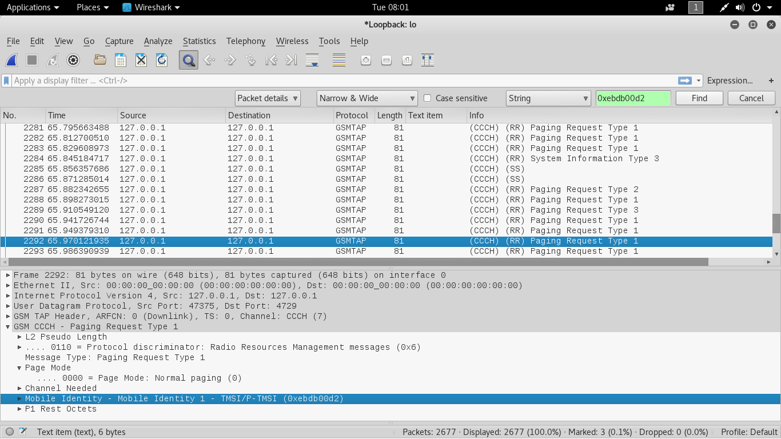Expand the P1 Rest Octets tree item

tap(19, 409)
